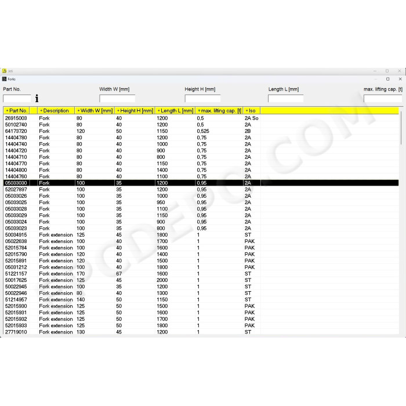Close the Forks child window
The width and height of the screenshot is (406, 406).
point(400,79)
